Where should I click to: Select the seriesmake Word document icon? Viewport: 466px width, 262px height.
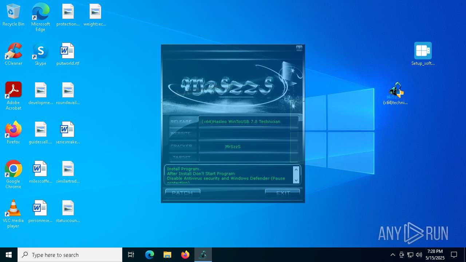(68, 133)
